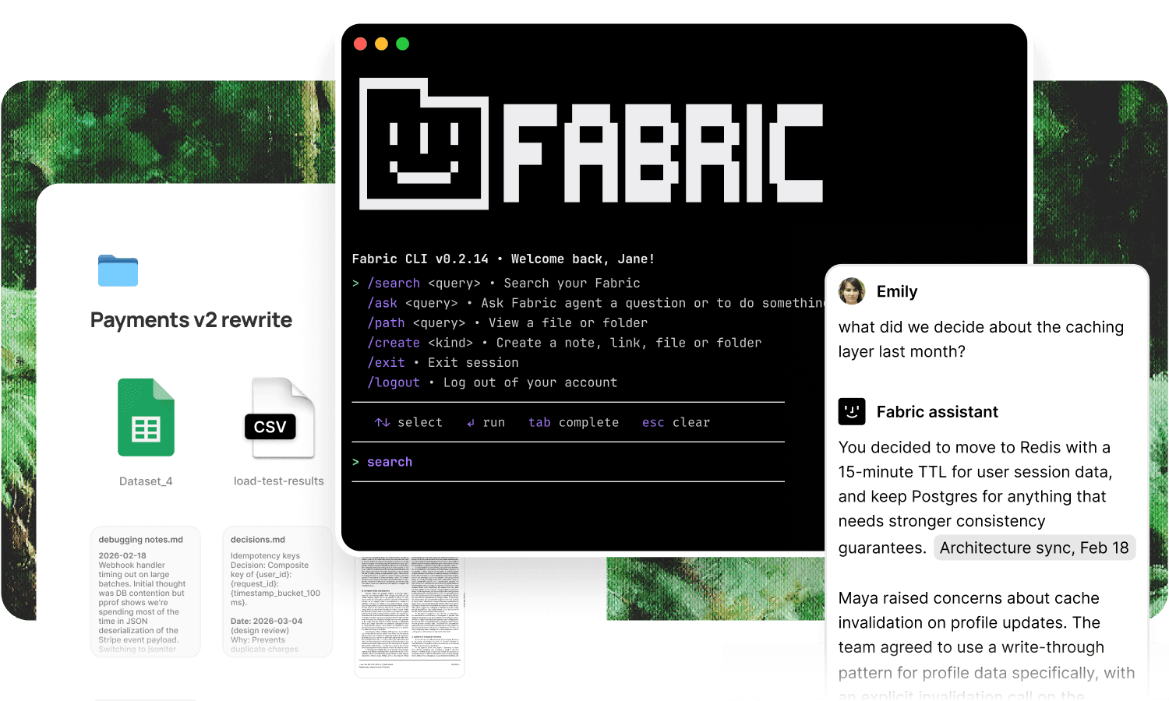This screenshot has width=1169, height=701.
Task: Click Emily's caching layer question text
Action: pyautogui.click(x=981, y=339)
